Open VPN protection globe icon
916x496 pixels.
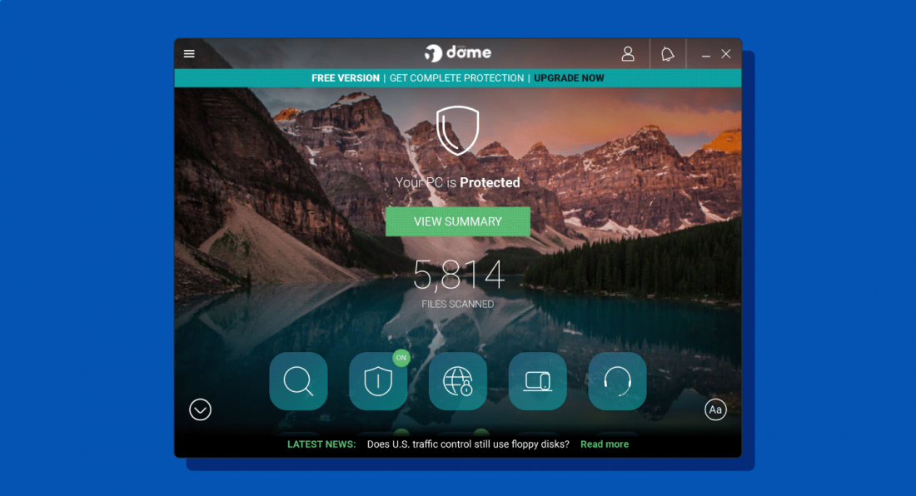(x=458, y=381)
